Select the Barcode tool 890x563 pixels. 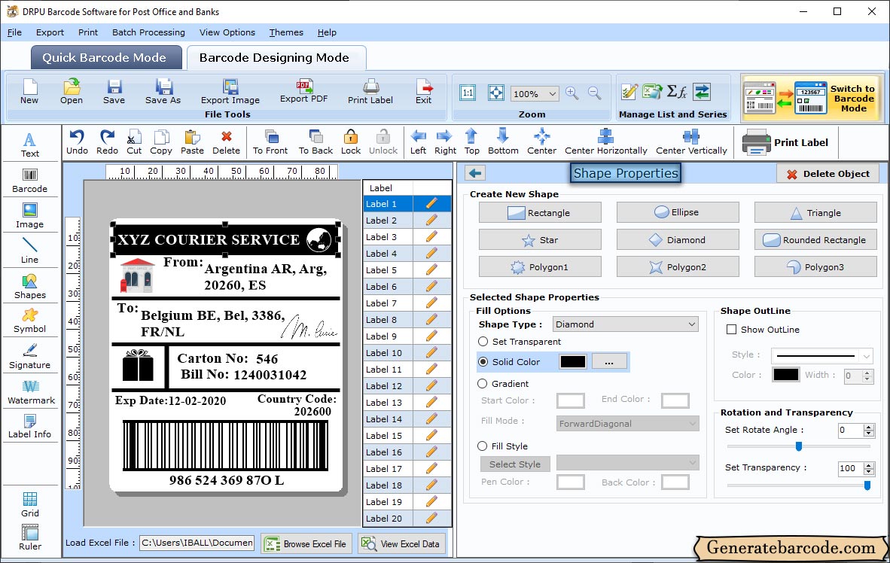pos(29,181)
